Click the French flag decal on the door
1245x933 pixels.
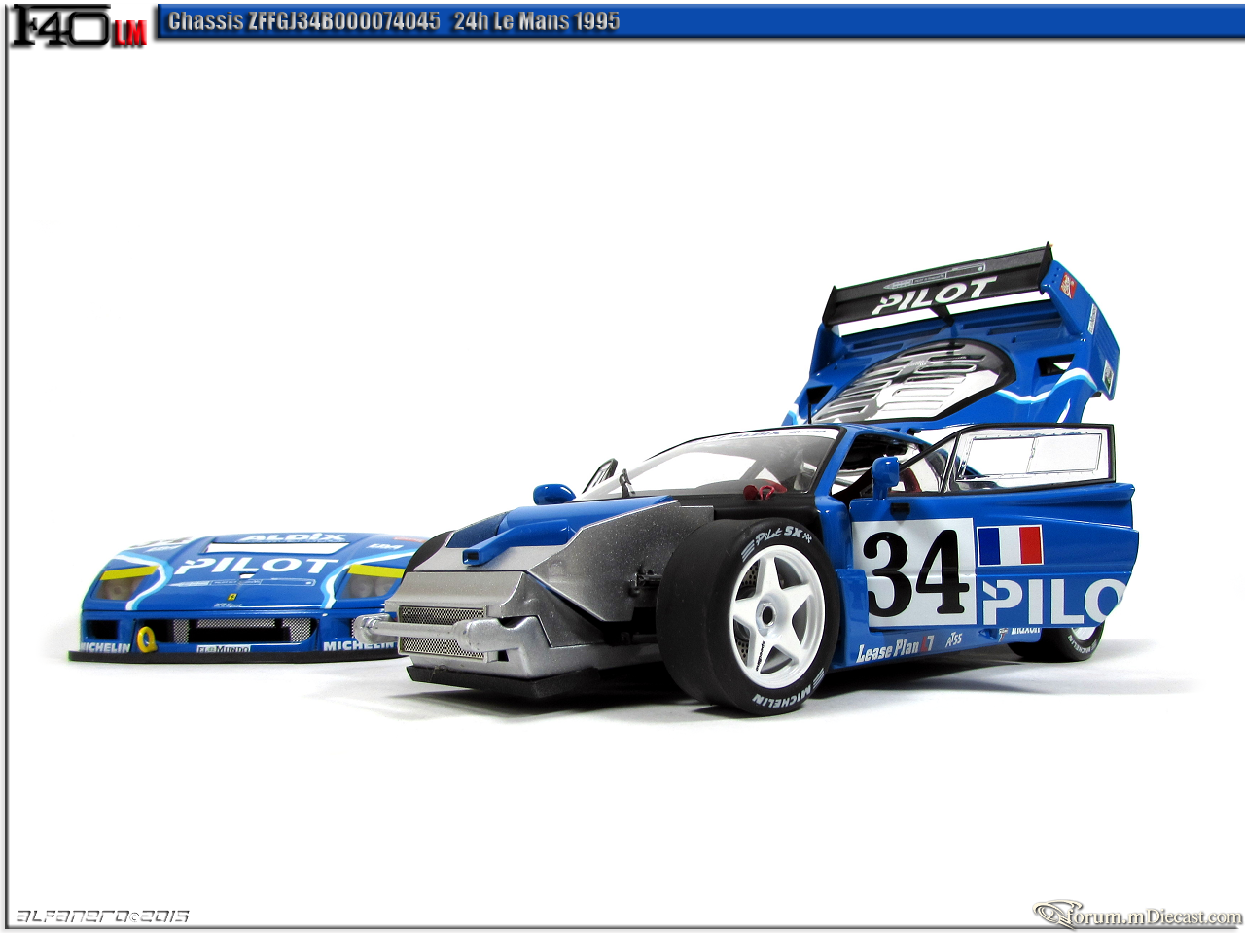(1010, 545)
